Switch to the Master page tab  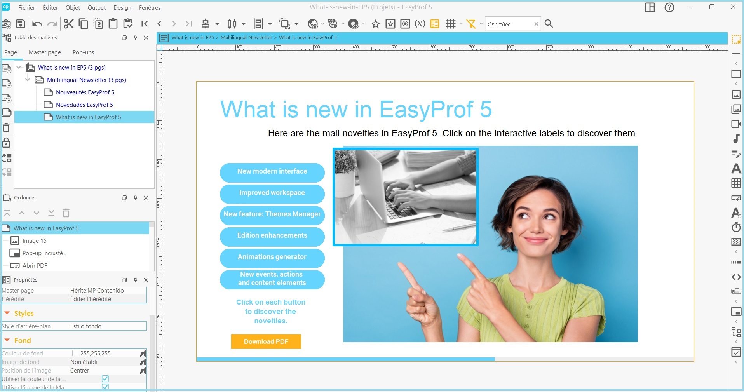pos(45,52)
